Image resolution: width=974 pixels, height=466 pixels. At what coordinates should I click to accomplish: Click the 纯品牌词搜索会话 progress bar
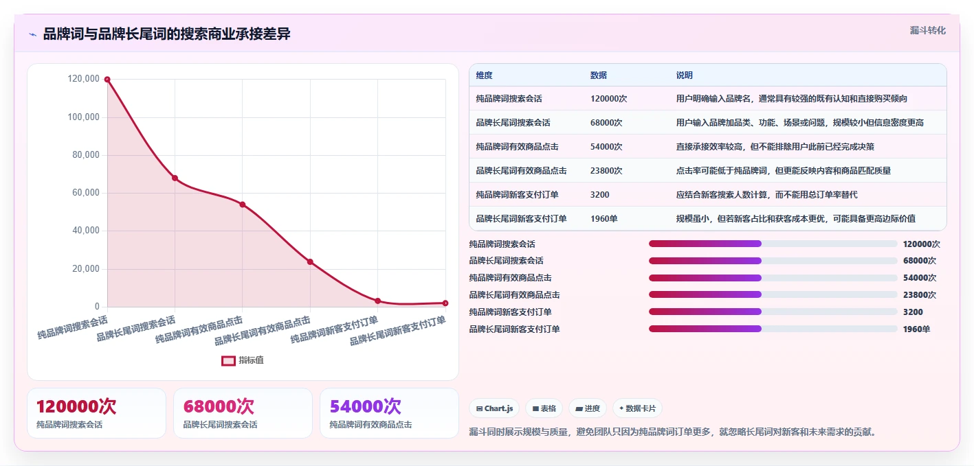(x=773, y=244)
